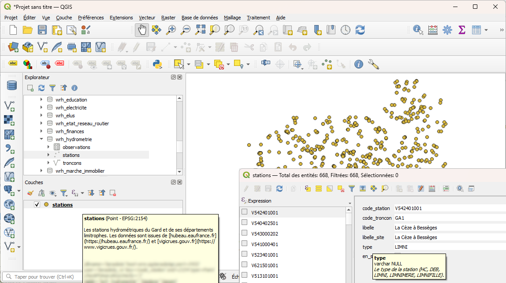Viewport: 506px width, 283px height.
Task: Select the stations table in Explorateur tree
Action: 71,155
